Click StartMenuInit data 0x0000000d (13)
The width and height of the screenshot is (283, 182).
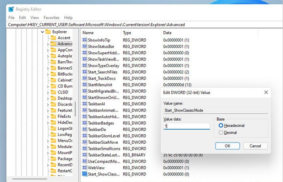pos(177,85)
